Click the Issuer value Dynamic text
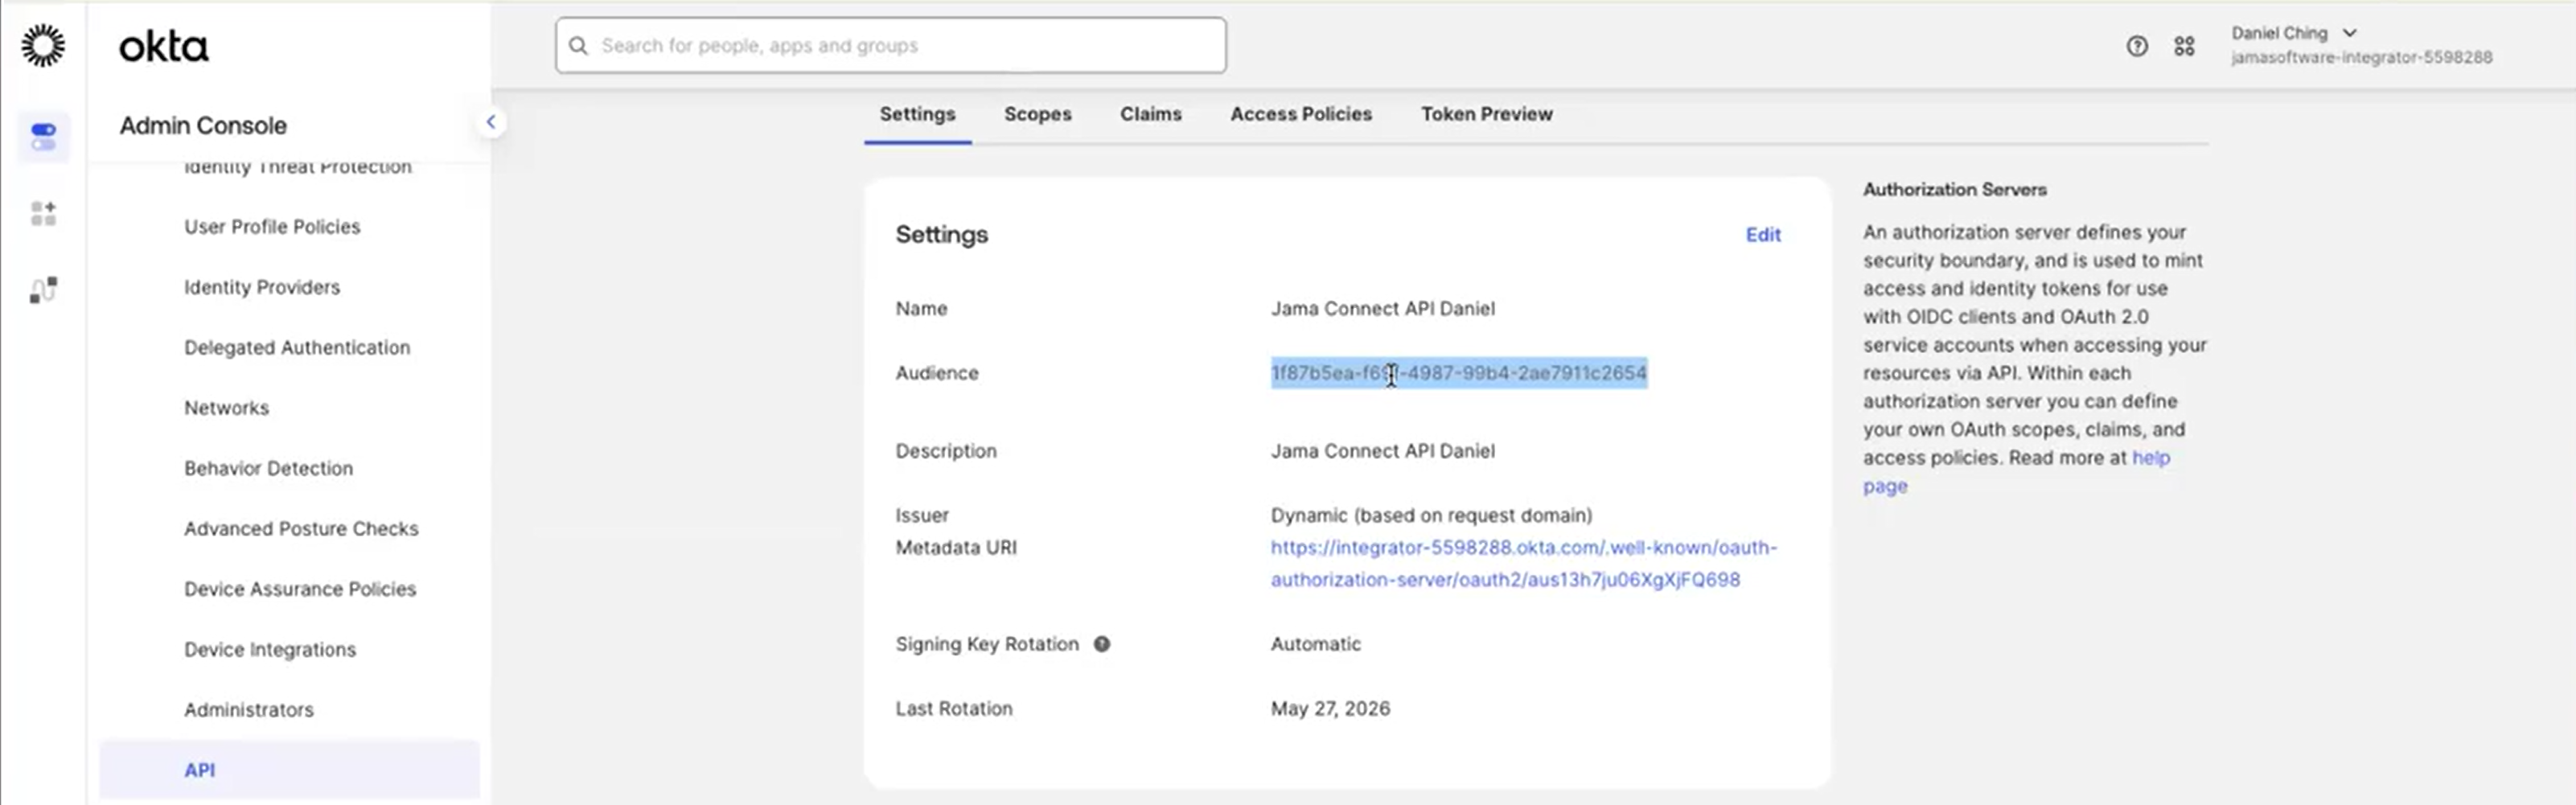This screenshot has height=805, width=2576. pos(1431,516)
